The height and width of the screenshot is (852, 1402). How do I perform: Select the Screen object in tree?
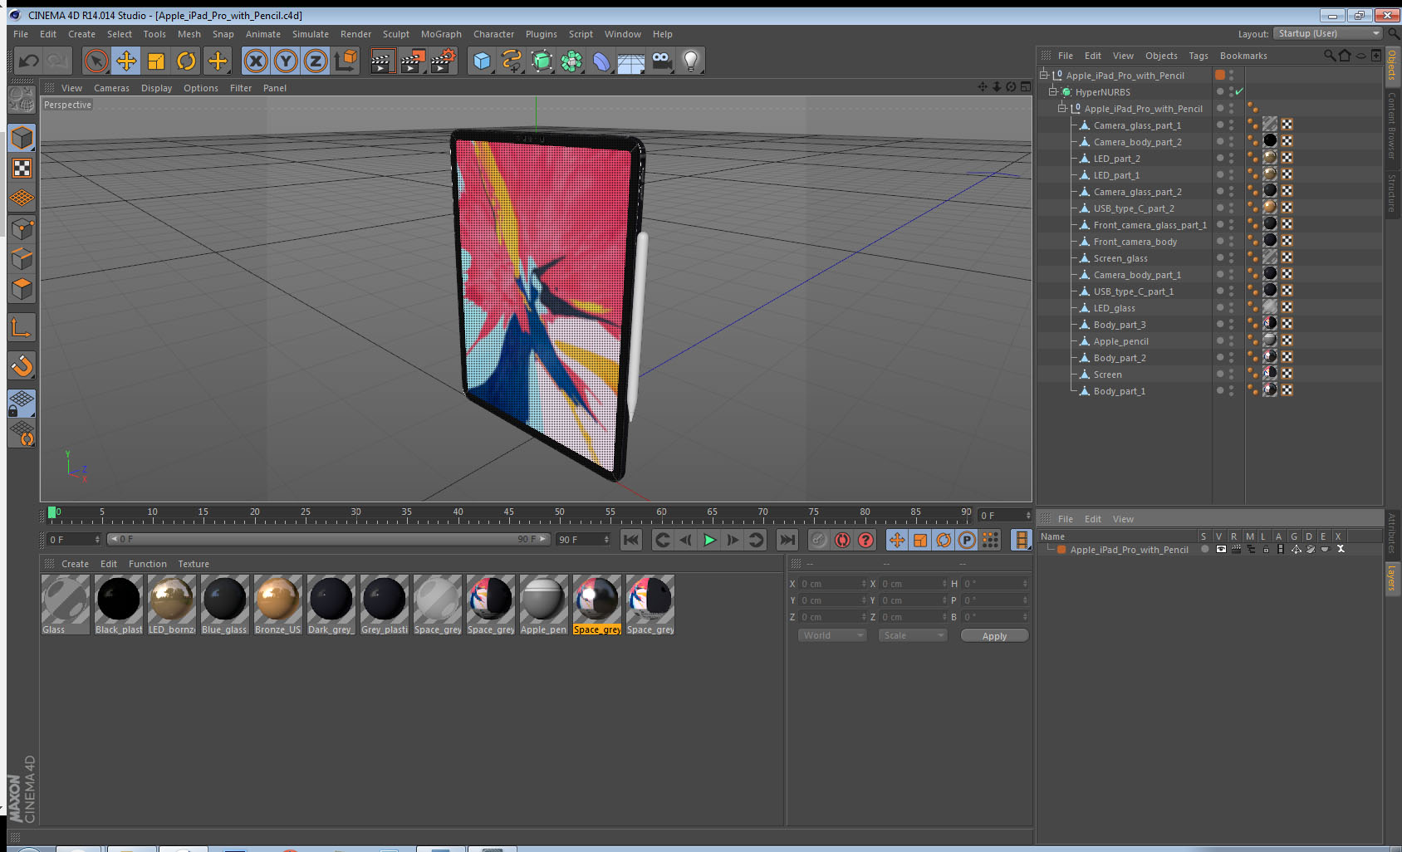pyautogui.click(x=1107, y=375)
